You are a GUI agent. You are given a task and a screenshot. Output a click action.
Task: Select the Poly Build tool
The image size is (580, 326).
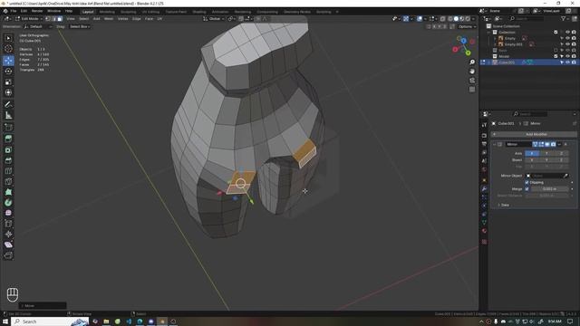[x=8, y=192]
